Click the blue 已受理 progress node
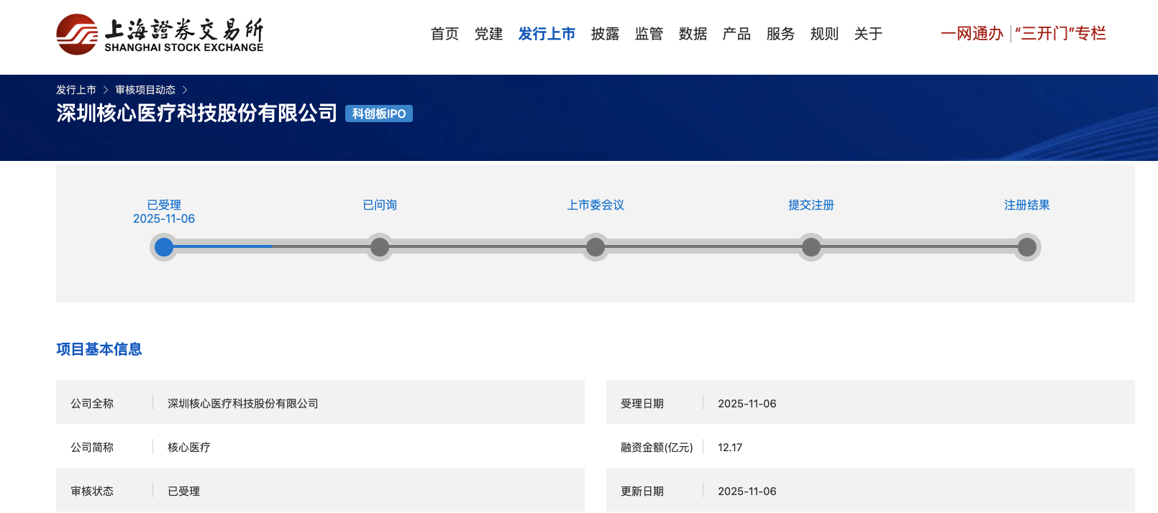This screenshot has width=1158, height=513. [x=164, y=247]
